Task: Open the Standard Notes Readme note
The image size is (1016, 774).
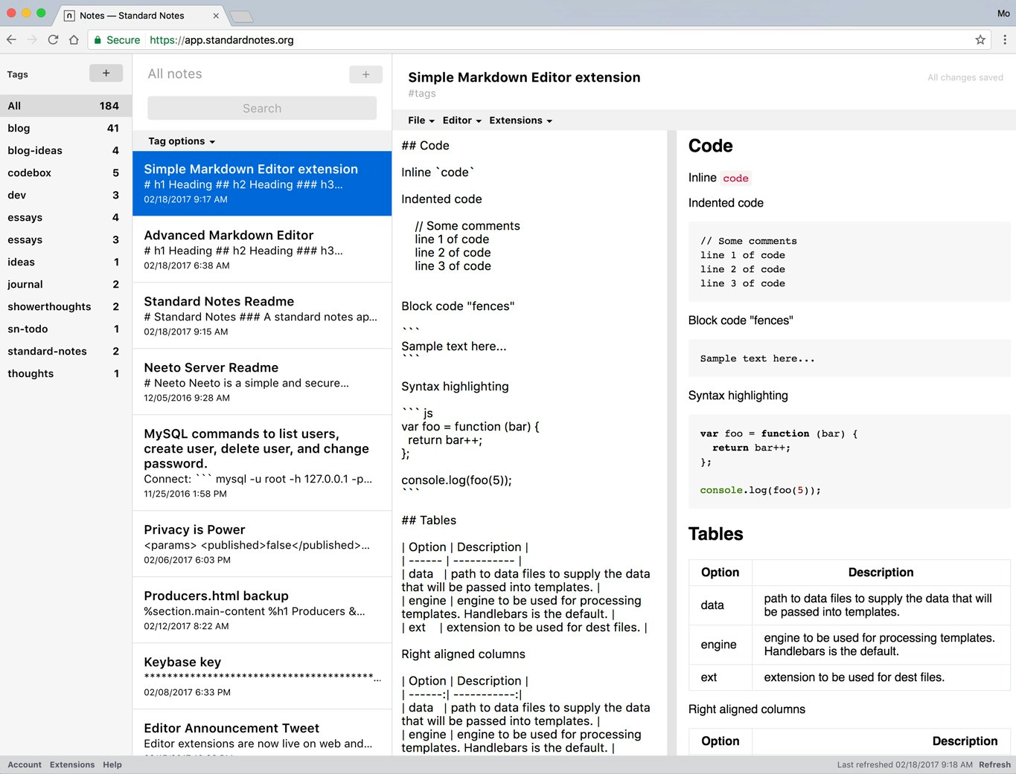Action: click(x=218, y=301)
